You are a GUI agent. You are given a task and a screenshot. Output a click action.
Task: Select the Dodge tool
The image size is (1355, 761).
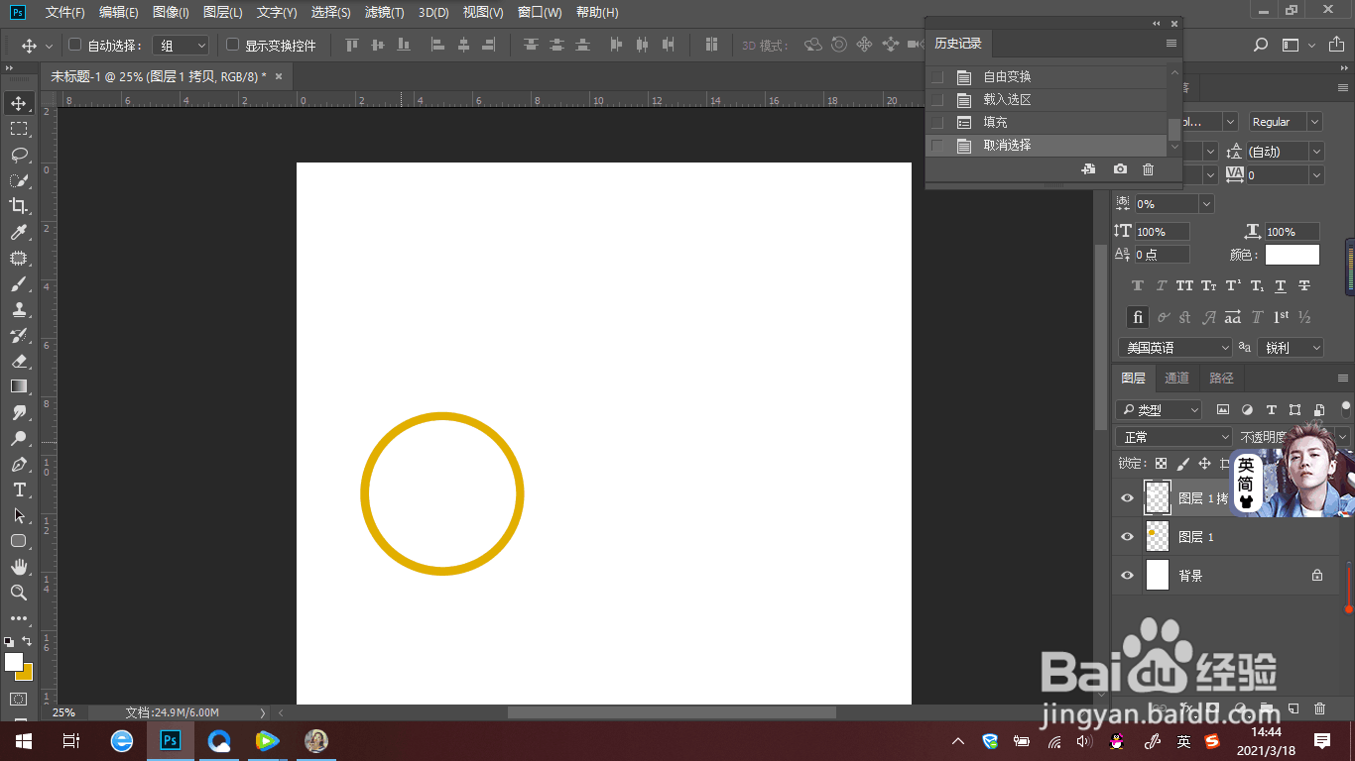[19, 438]
